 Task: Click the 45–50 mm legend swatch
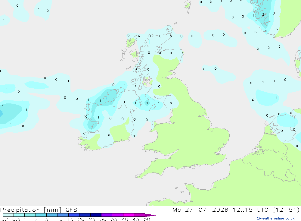140,215
